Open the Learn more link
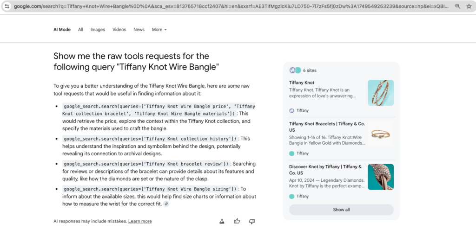 pos(140,221)
